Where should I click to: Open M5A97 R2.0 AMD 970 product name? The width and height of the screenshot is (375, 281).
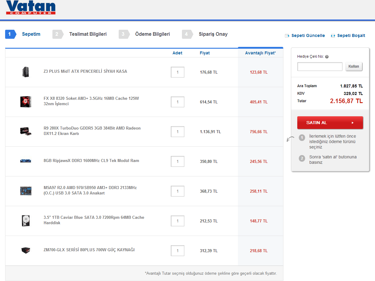90,190
